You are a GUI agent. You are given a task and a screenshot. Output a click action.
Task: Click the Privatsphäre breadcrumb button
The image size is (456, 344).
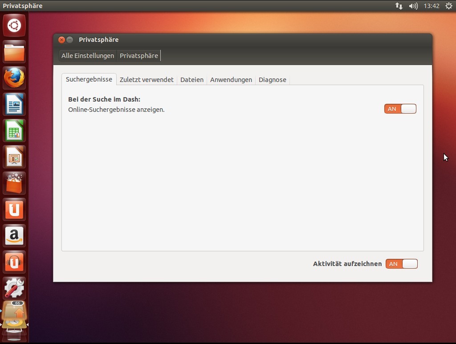pos(139,56)
